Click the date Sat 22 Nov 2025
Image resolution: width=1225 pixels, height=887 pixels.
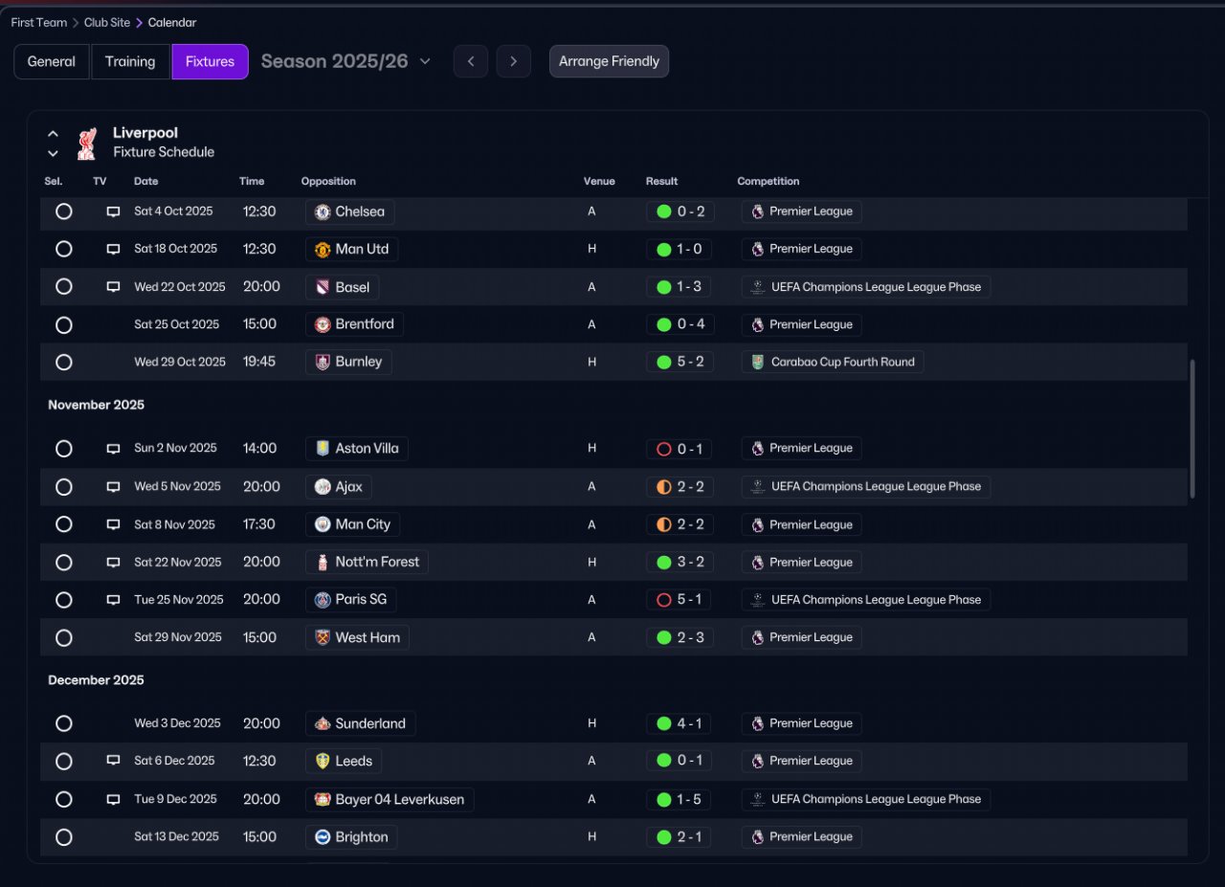[x=178, y=562]
